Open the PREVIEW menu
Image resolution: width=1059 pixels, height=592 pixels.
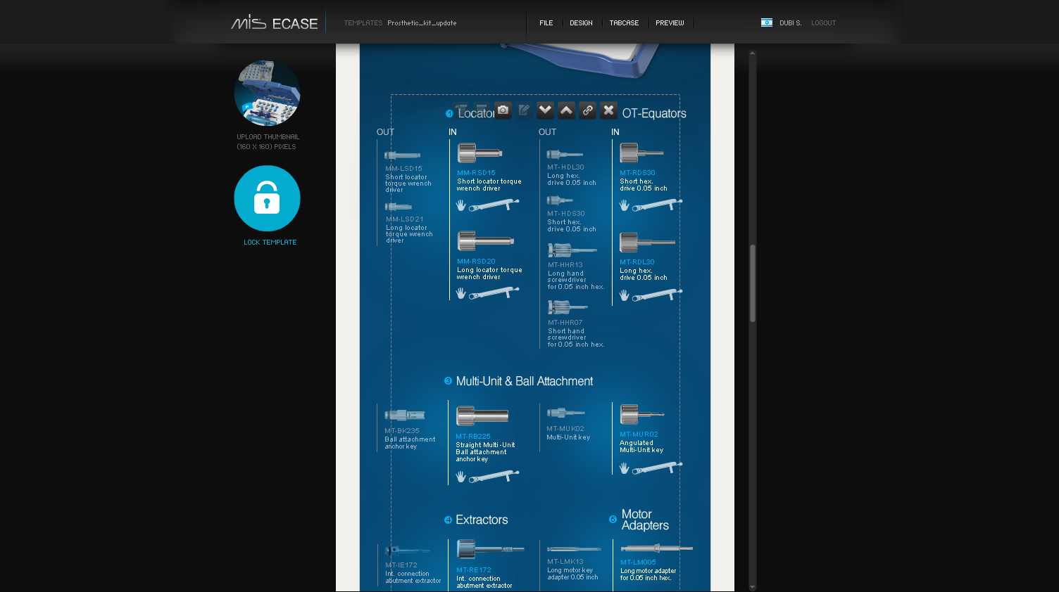click(670, 23)
